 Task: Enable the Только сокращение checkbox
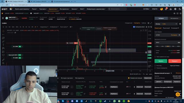tap(155, 68)
